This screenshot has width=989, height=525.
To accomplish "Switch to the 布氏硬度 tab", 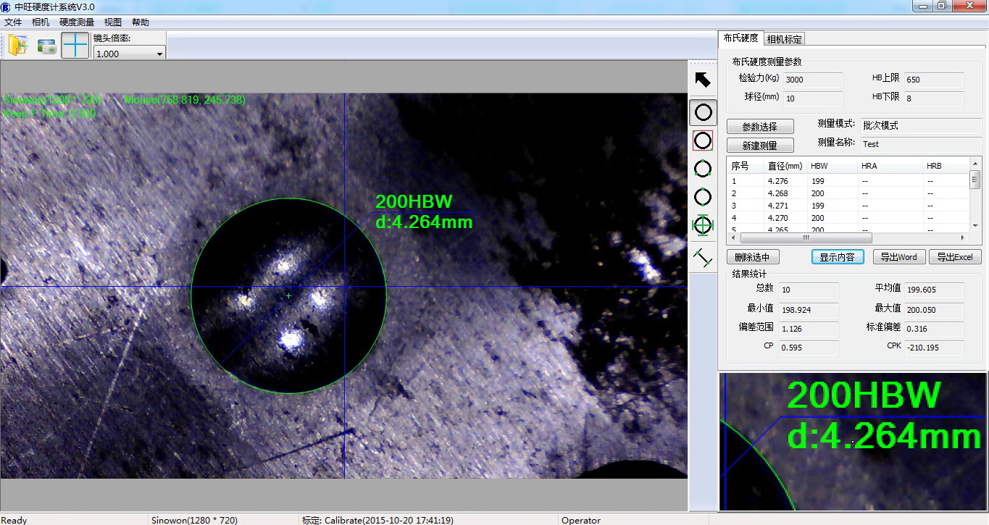I will click(740, 38).
